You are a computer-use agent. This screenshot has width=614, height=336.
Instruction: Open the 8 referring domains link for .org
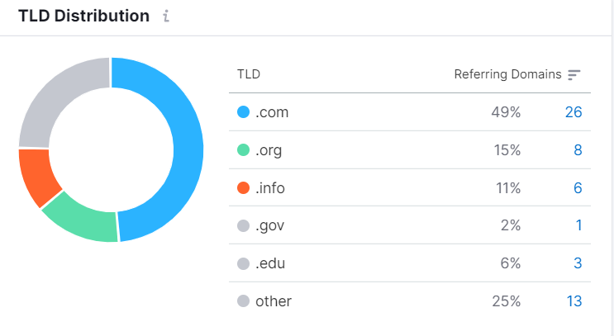coord(578,150)
